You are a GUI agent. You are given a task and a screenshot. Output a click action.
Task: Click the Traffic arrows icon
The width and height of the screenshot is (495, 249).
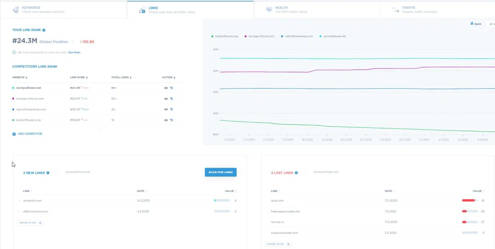pyautogui.click(x=396, y=10)
